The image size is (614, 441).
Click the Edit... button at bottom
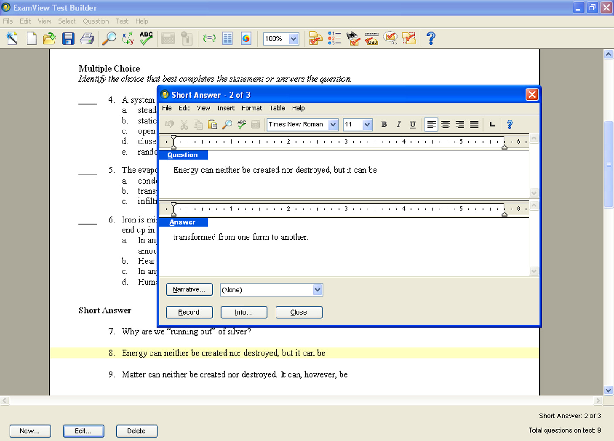tap(83, 431)
